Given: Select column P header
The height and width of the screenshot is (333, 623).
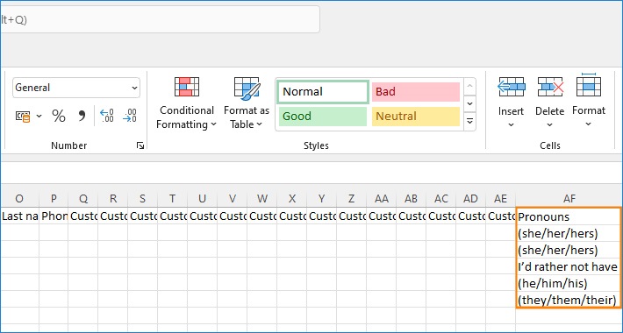Looking at the screenshot, I should (54, 198).
